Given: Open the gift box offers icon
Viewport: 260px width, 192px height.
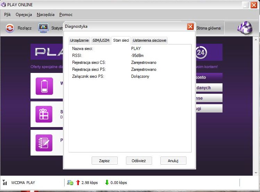Looking at the screenshot, I should (44, 114).
